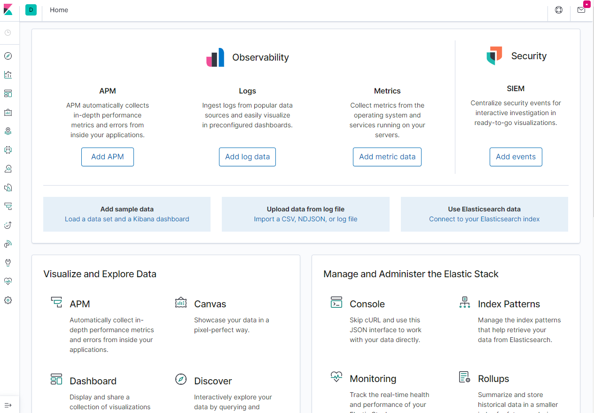Open Management gear in sidebar

click(x=8, y=300)
